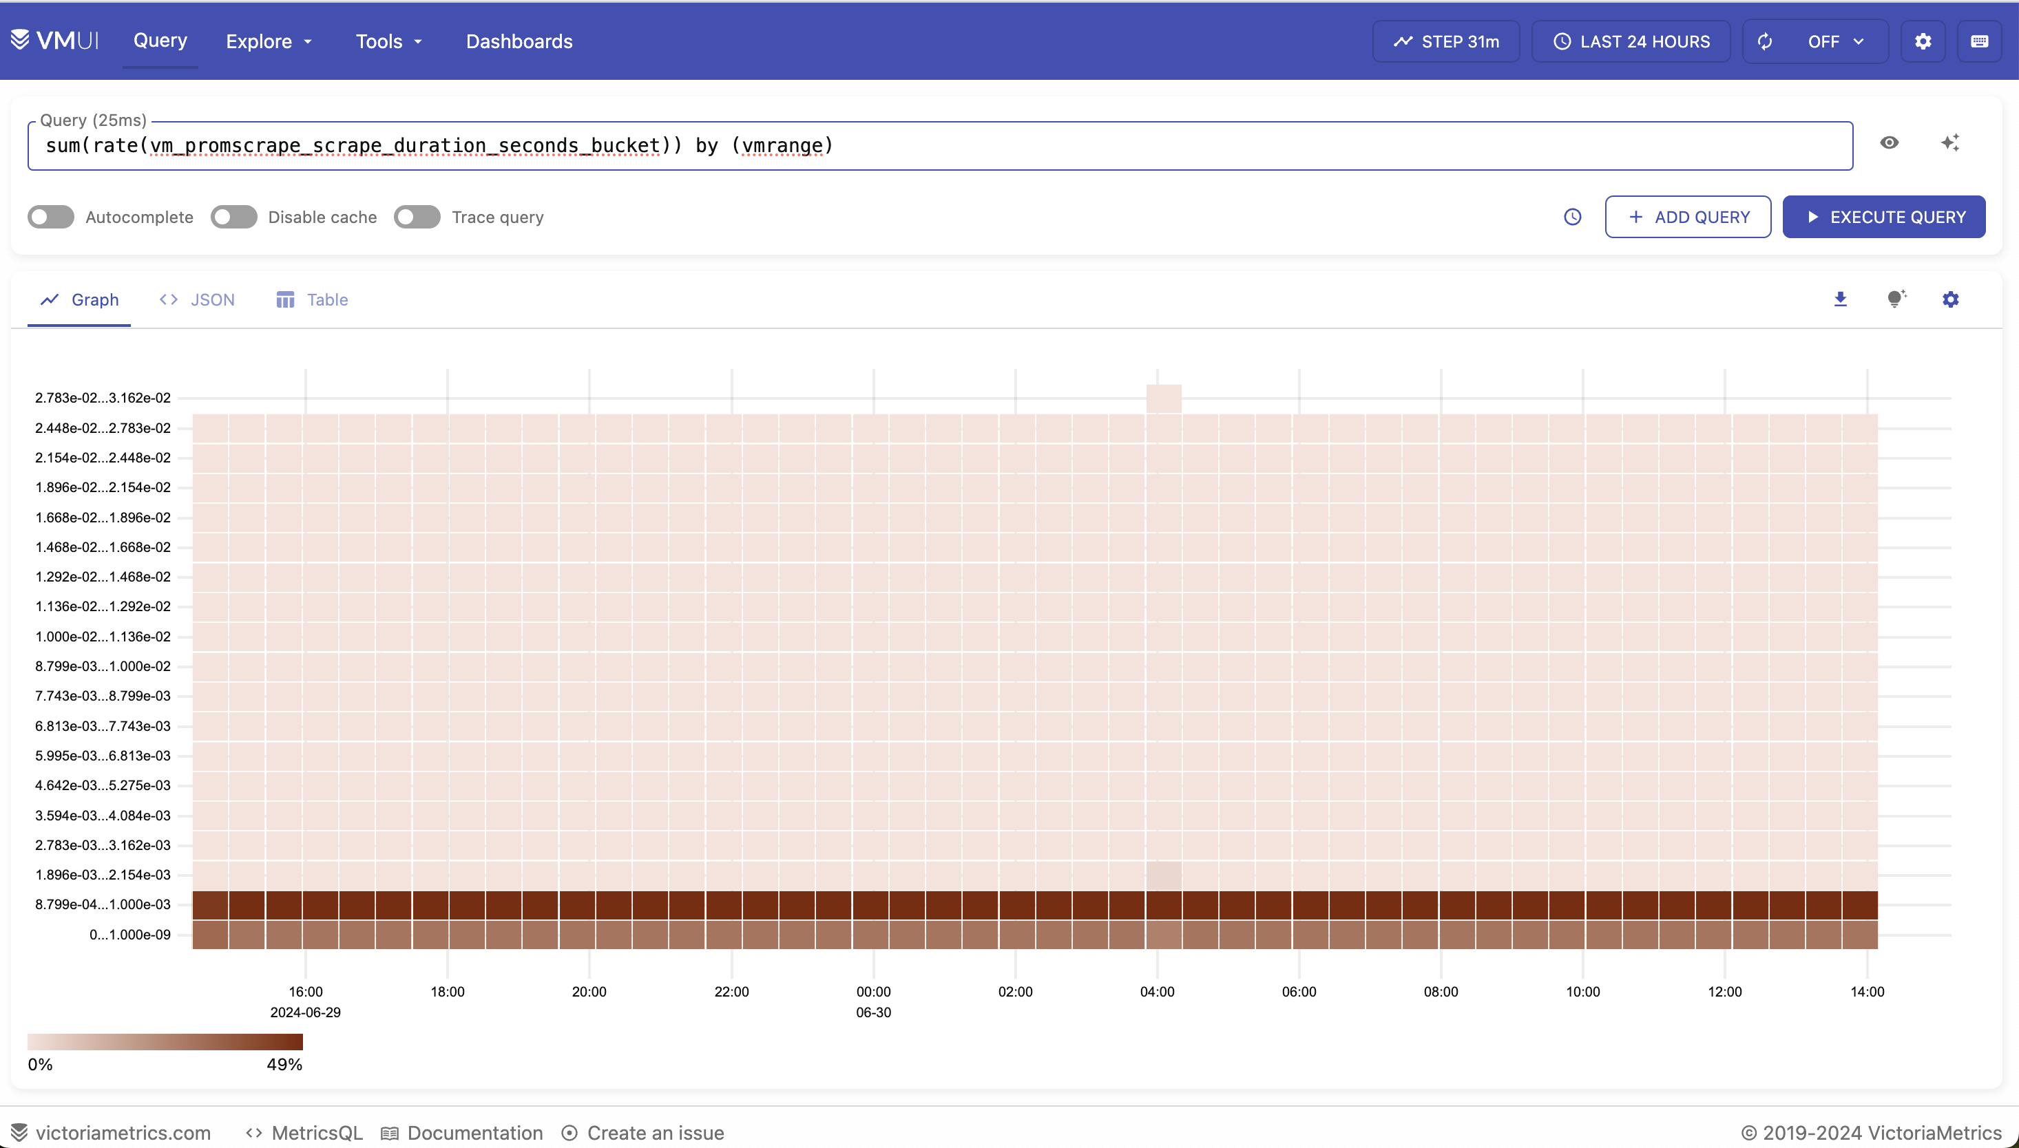Enable the Autocomplete toggle
The height and width of the screenshot is (1148, 2019).
51,217
